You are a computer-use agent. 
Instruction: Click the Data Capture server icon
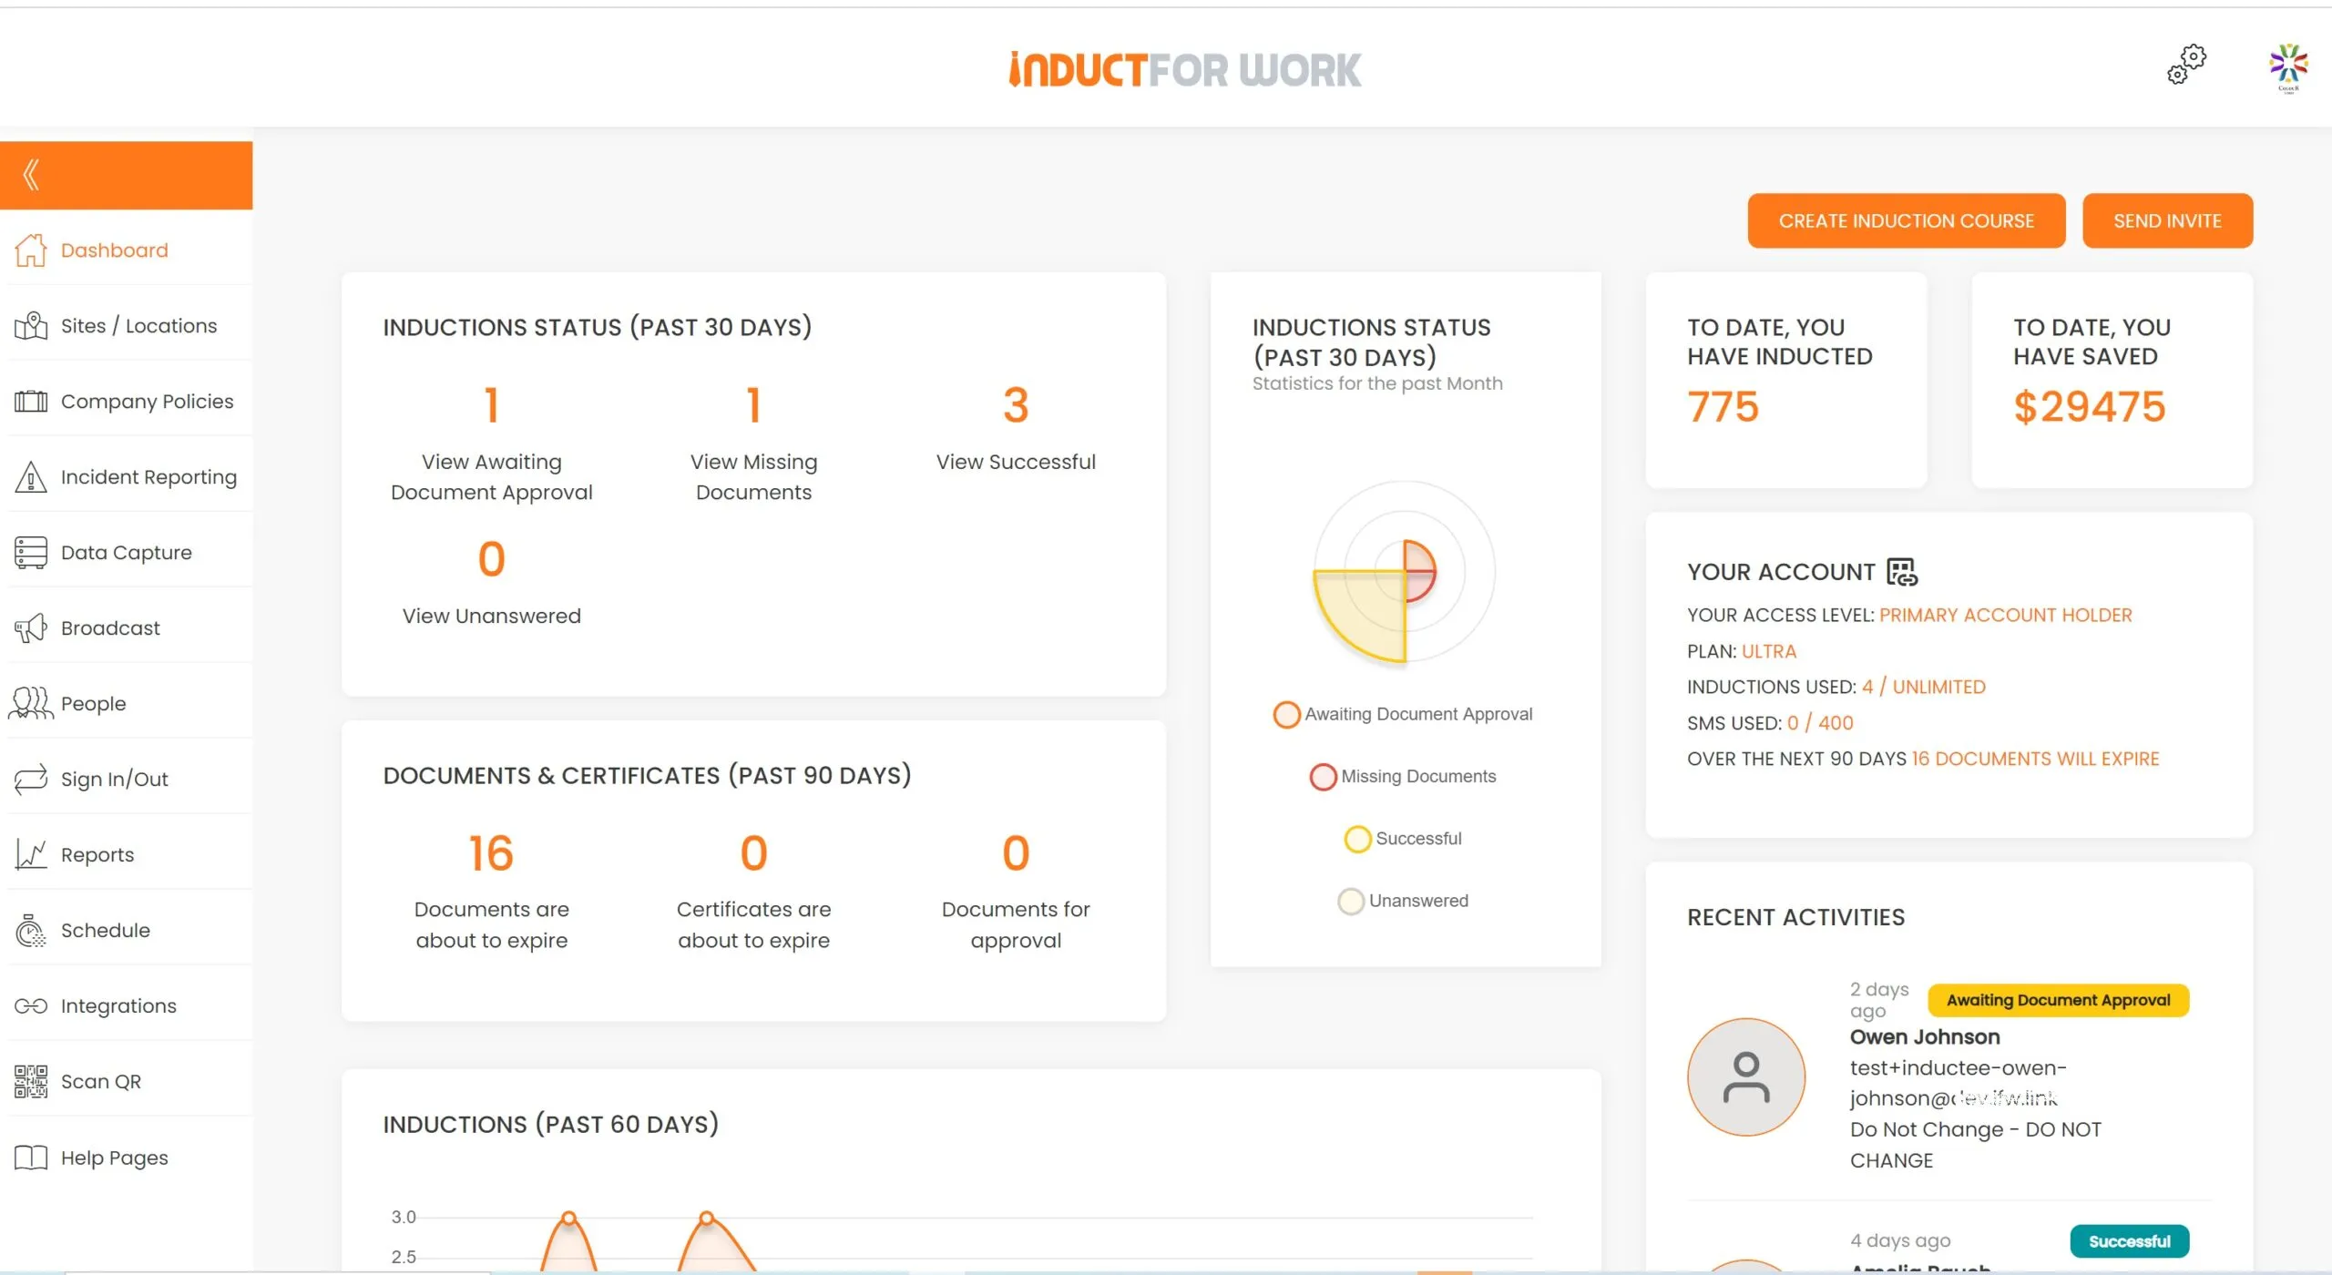pyautogui.click(x=31, y=552)
